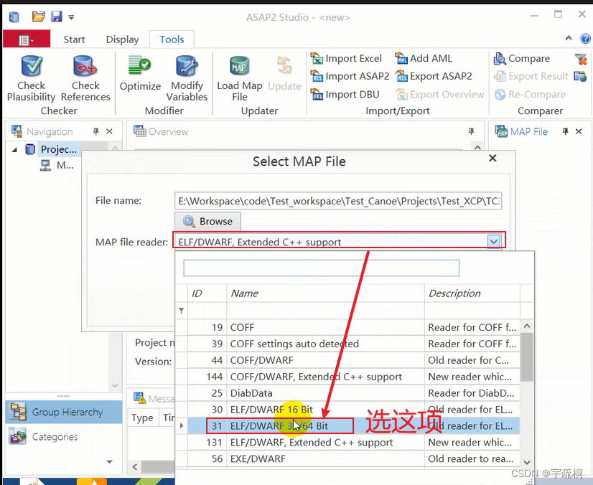Click Add AML in the ribbon

click(423, 59)
